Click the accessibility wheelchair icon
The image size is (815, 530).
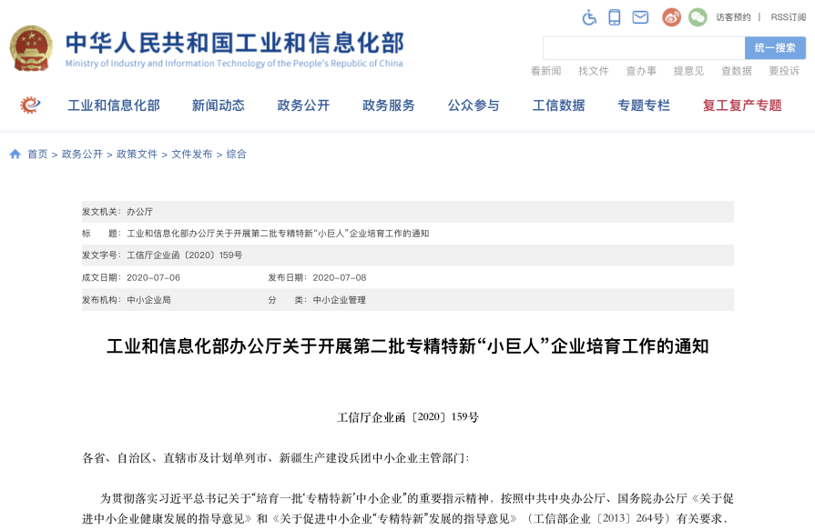591,15
